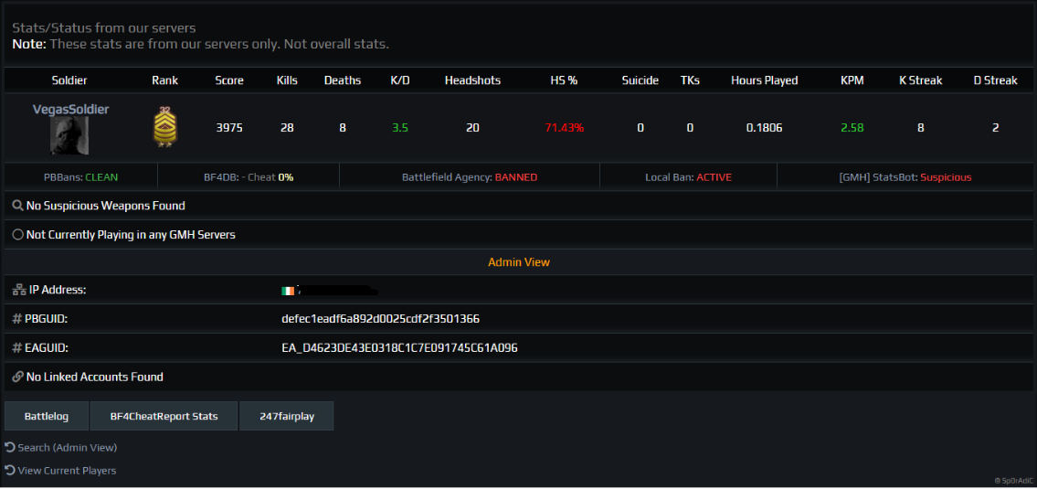Click the No Suspicious Weapons Found text
This screenshot has height=489, width=1037.
[106, 206]
